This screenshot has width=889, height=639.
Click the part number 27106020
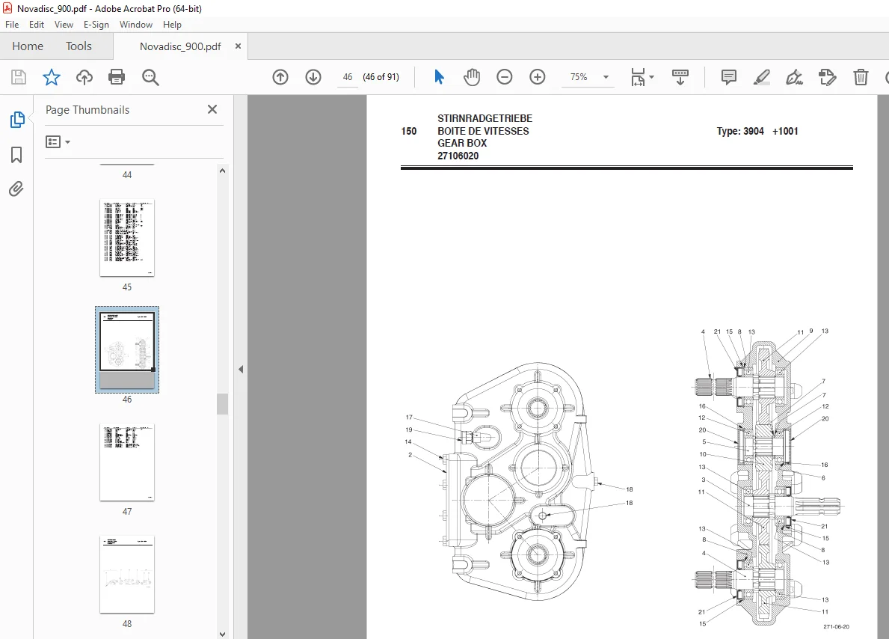(458, 156)
